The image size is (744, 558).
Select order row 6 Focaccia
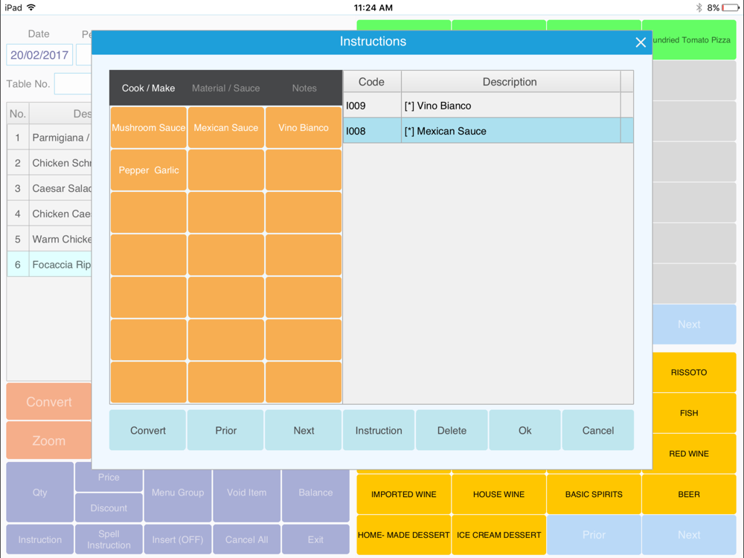[x=49, y=264]
